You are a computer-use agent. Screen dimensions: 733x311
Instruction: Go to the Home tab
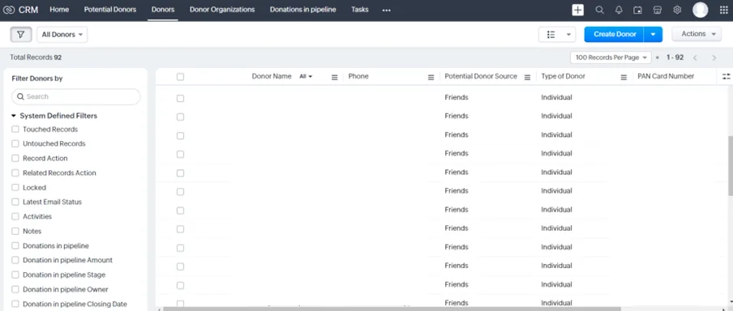(x=59, y=10)
